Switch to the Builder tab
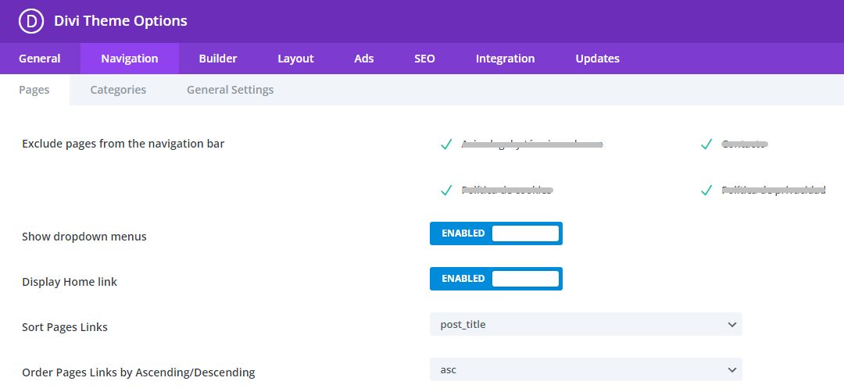This screenshot has height=392, width=844. tap(218, 59)
